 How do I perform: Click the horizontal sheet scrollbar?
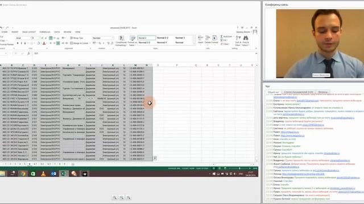(x=233, y=164)
